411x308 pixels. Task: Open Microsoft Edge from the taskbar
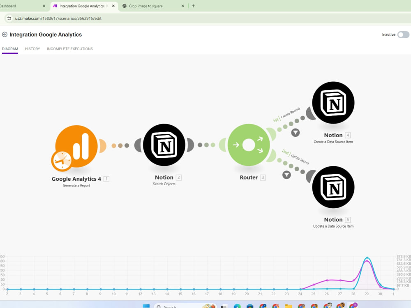tap(237, 306)
